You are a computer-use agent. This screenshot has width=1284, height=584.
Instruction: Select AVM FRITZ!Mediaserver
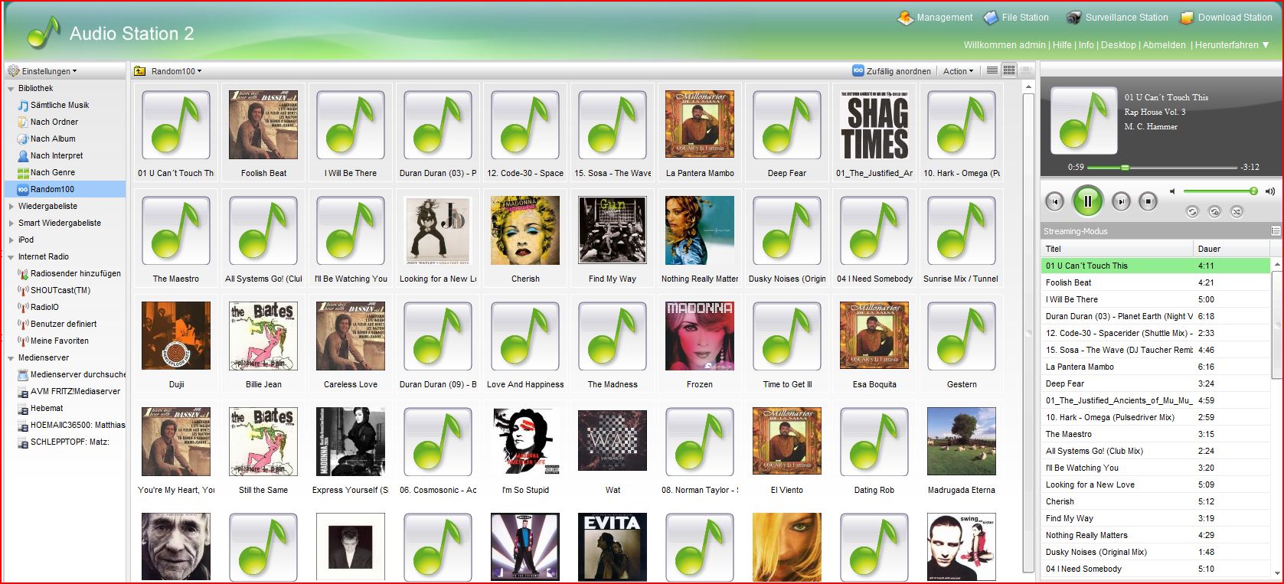[75, 391]
